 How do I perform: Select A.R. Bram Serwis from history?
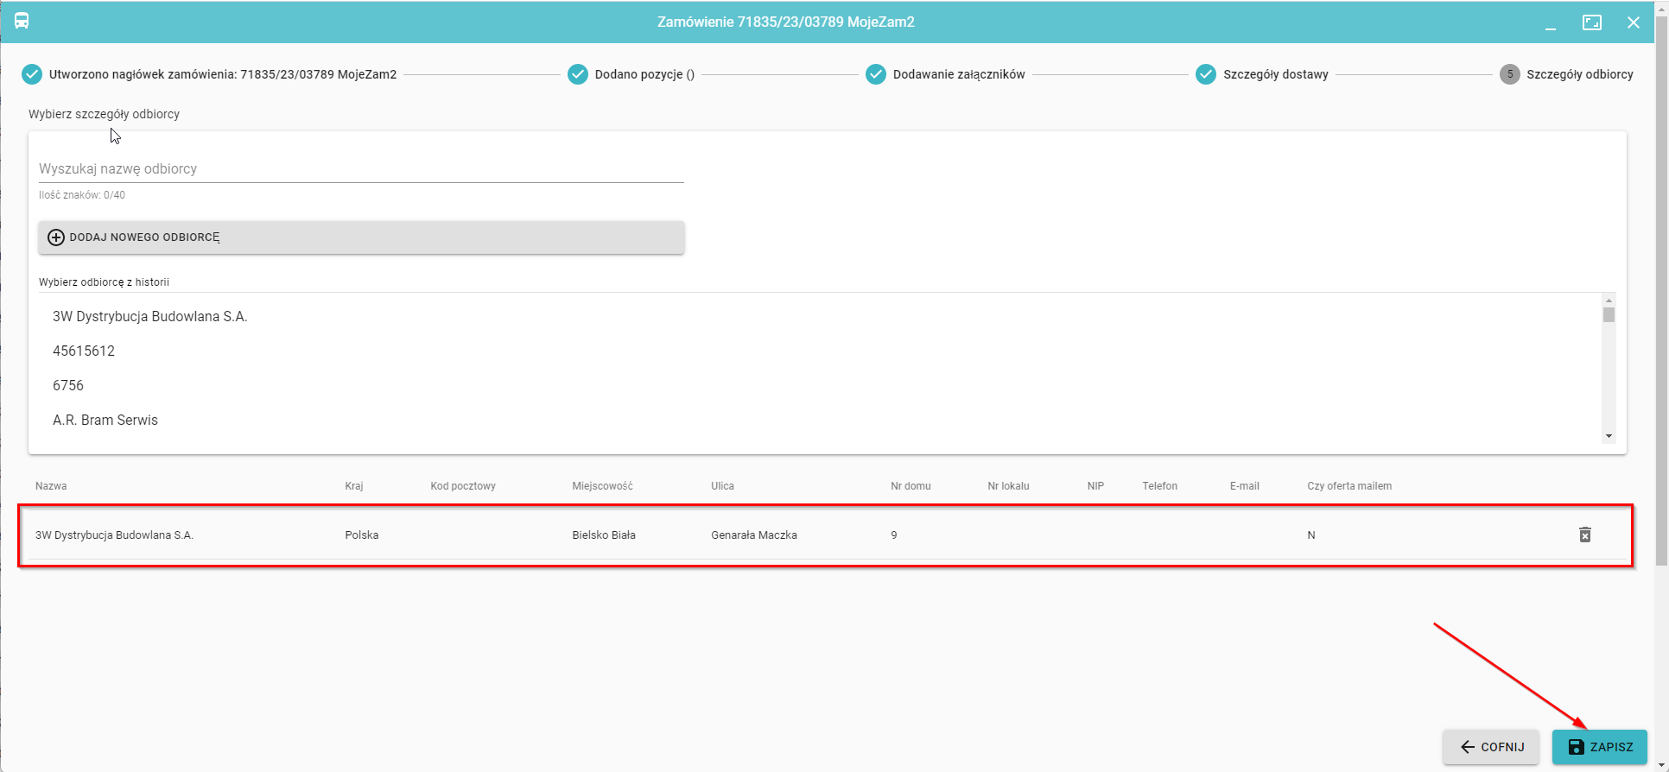coord(105,421)
